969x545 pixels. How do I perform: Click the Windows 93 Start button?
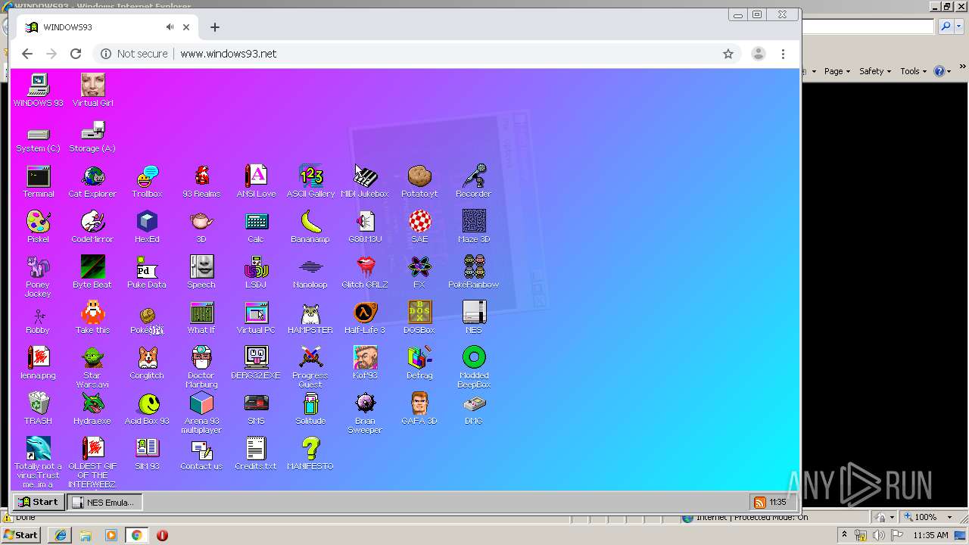coord(38,502)
